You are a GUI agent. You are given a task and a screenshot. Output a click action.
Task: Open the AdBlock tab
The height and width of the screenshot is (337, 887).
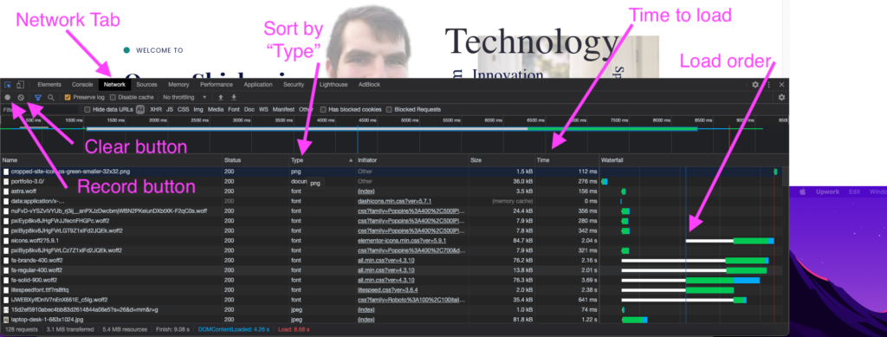click(x=369, y=85)
